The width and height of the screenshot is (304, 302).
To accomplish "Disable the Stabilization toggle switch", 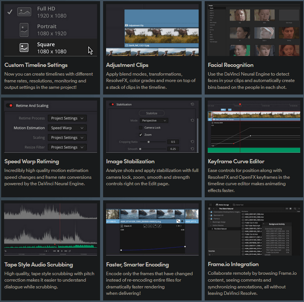I will (112, 104).
